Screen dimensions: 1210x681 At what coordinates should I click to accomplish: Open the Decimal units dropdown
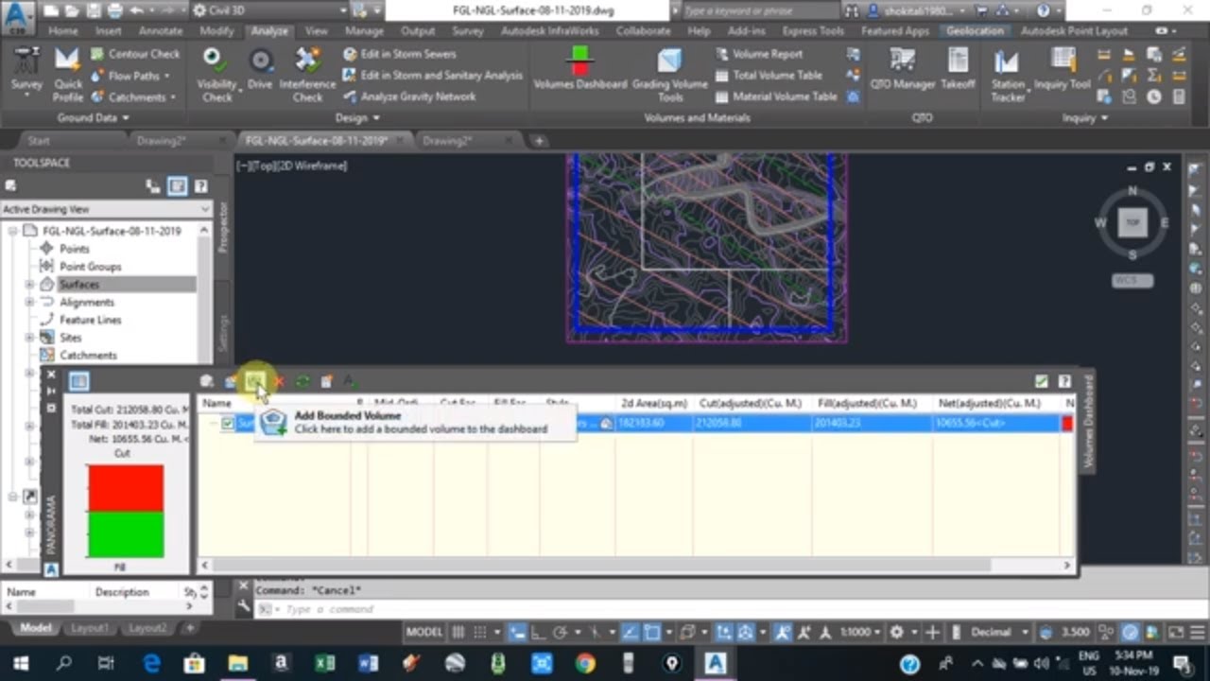997,632
